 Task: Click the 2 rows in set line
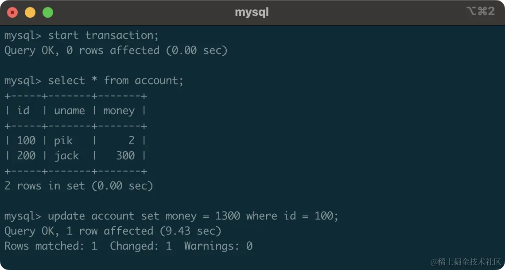(79, 186)
